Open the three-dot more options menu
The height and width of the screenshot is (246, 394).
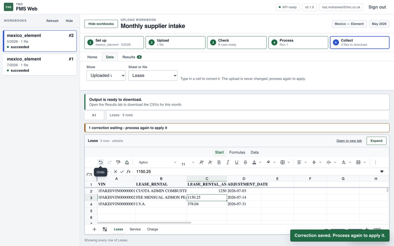pyautogui.click(x=375, y=162)
